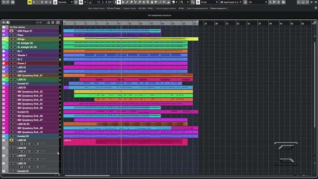Click the instrument icon of Woodw 1 track

3,55
